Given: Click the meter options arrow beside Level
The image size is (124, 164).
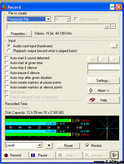Looking at the screenshot, I should click(x=49, y=146).
